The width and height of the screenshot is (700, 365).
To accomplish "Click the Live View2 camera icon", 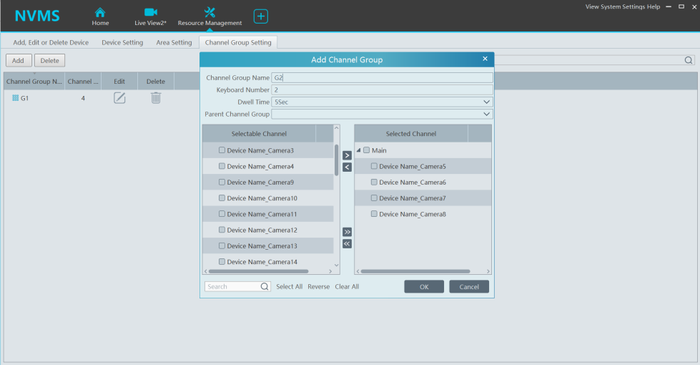I will click(x=150, y=12).
